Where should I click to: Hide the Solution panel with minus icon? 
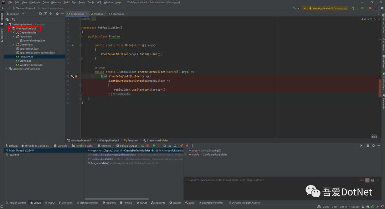(x=62, y=14)
